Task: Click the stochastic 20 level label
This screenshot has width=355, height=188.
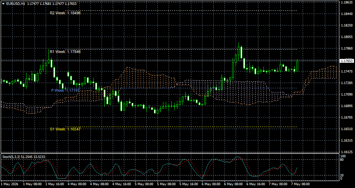Action: pyautogui.click(x=342, y=175)
